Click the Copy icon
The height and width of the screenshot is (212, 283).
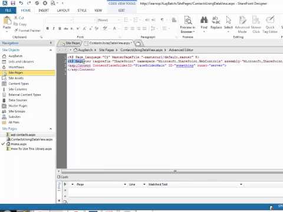tap(16, 24)
